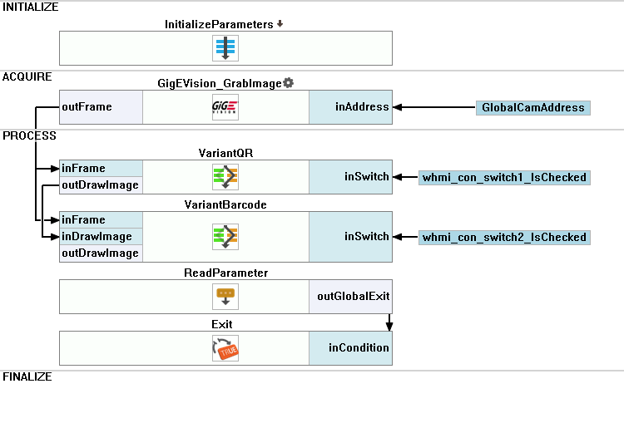This screenshot has height=423, width=624.
Task: Select the GlobalCamAddress connection label
Action: click(x=533, y=108)
